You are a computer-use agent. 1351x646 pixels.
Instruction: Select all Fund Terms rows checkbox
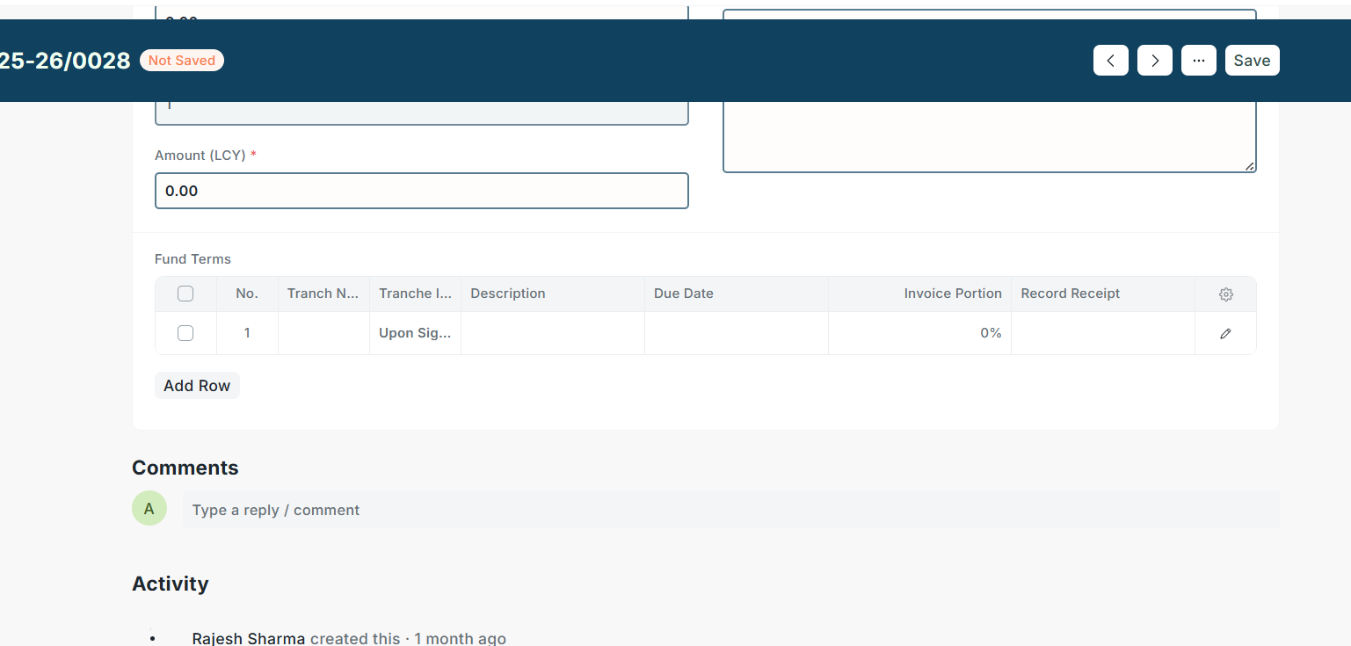tap(185, 294)
